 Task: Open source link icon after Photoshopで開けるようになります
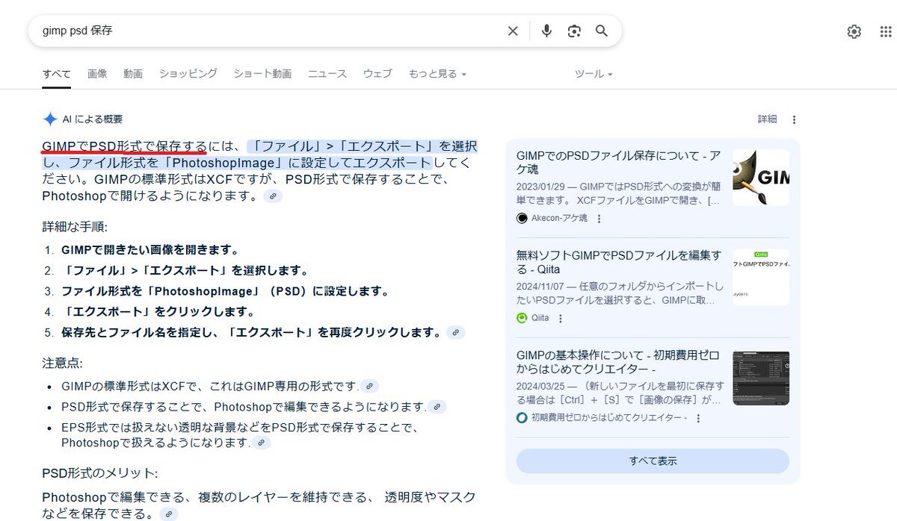274,196
